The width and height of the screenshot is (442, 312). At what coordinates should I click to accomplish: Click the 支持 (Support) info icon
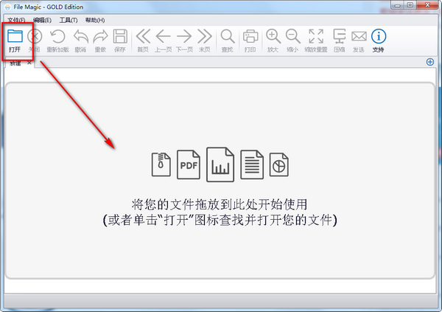coord(379,36)
